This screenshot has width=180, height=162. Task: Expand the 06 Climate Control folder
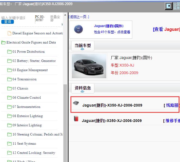click(x=27, y=98)
